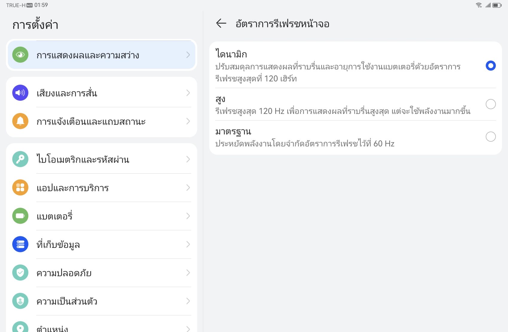Expand chevron on ความปลอดภัย row
The height and width of the screenshot is (332, 508).
click(188, 272)
